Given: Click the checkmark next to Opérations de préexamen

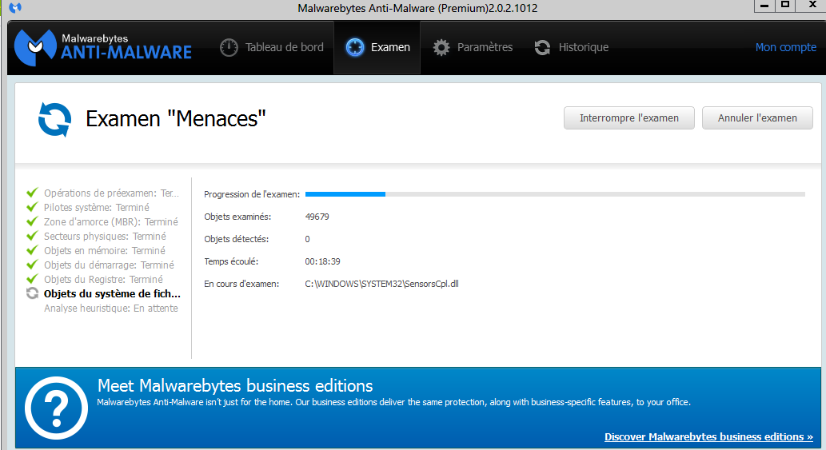Looking at the screenshot, I should [x=32, y=193].
